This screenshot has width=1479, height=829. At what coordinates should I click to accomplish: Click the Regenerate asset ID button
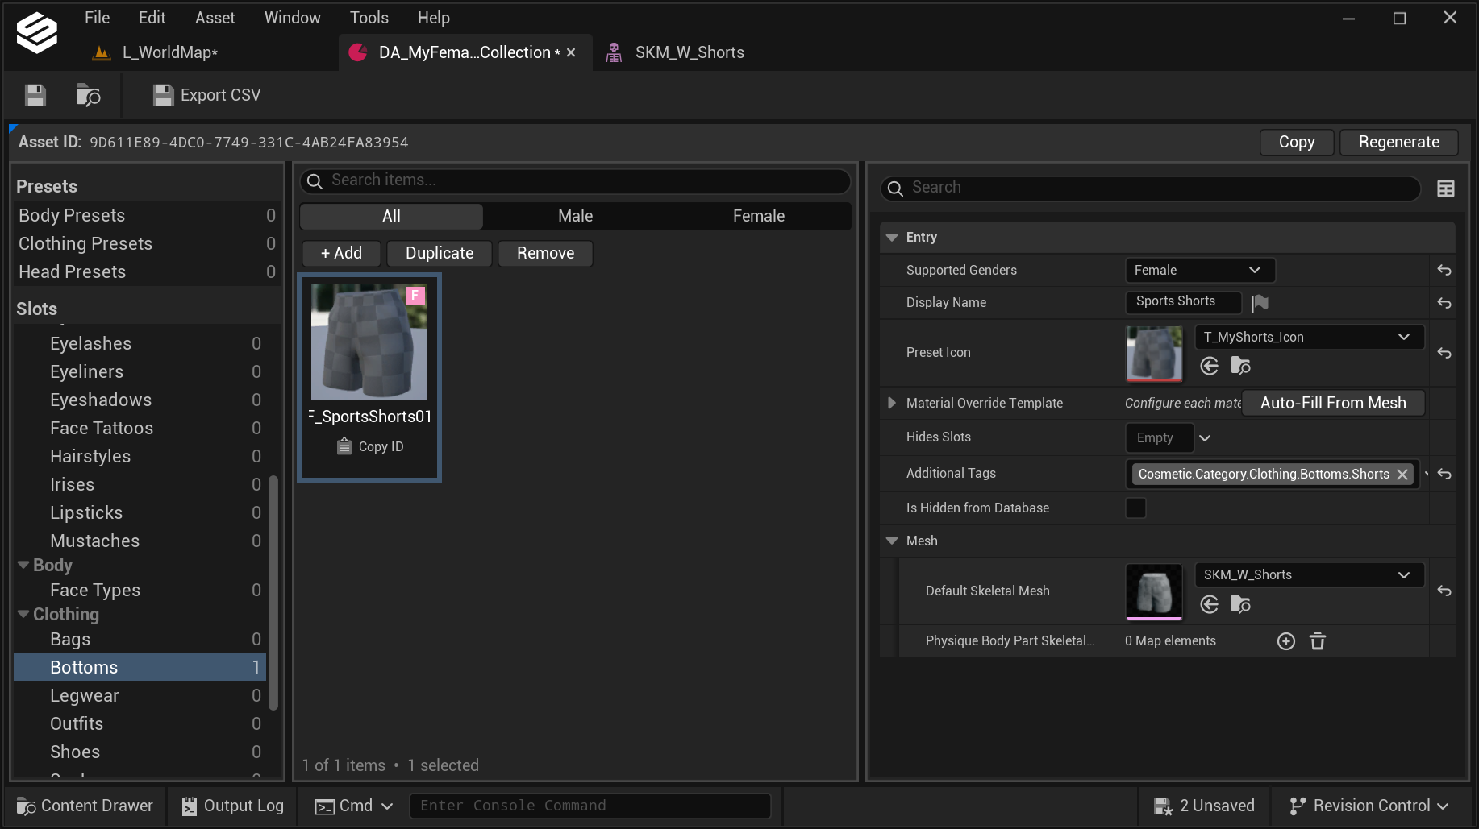(x=1398, y=143)
